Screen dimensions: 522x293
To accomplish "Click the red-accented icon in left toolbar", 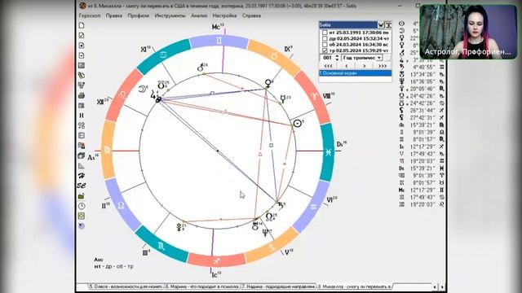I will (x=82, y=146).
